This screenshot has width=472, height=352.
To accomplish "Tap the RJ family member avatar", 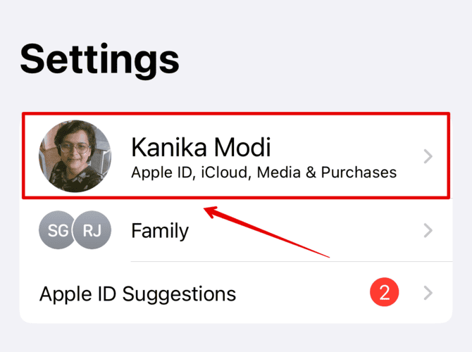I will pyautogui.click(x=92, y=230).
